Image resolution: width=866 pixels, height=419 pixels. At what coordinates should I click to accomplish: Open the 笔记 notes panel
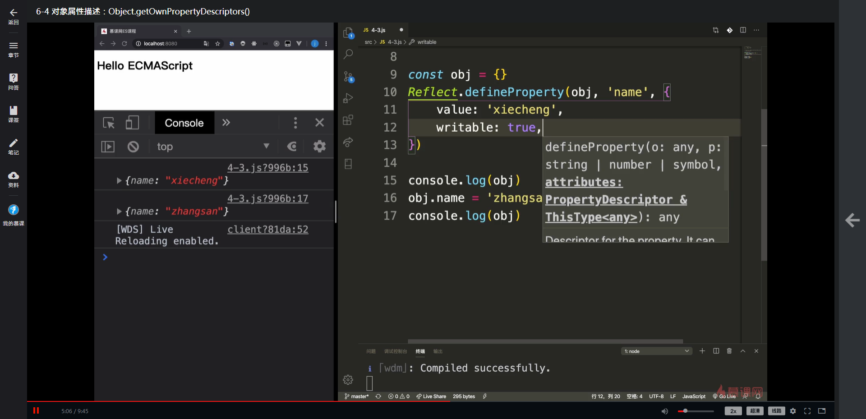(x=14, y=146)
